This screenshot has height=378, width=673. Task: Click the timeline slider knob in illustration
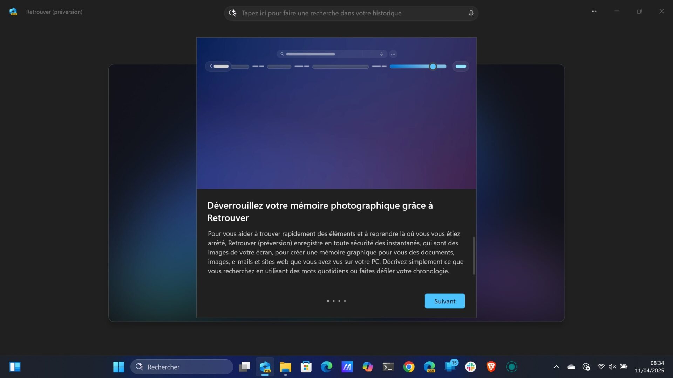[x=433, y=66]
